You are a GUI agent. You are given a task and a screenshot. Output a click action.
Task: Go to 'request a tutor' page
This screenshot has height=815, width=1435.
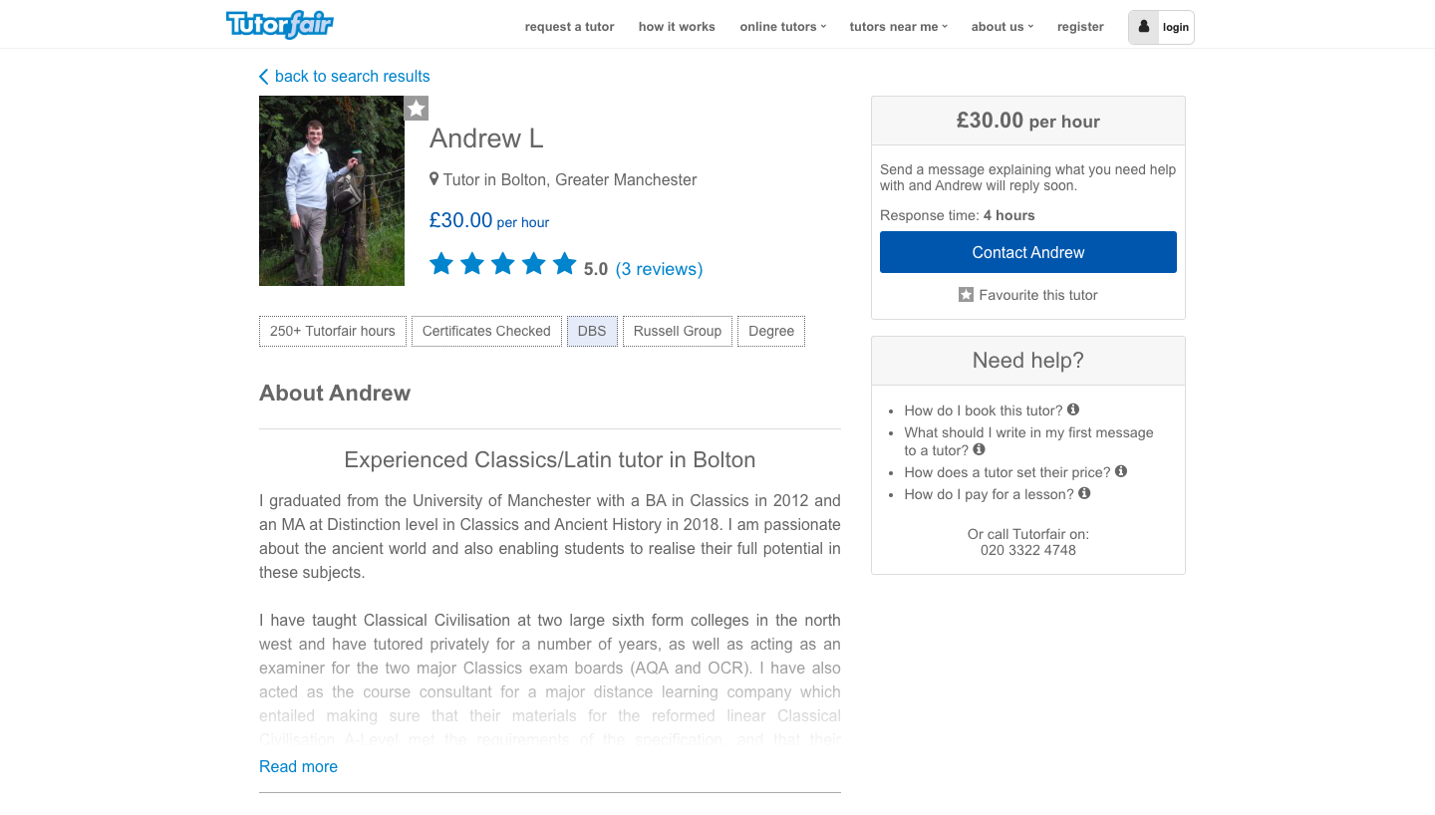[x=569, y=27]
